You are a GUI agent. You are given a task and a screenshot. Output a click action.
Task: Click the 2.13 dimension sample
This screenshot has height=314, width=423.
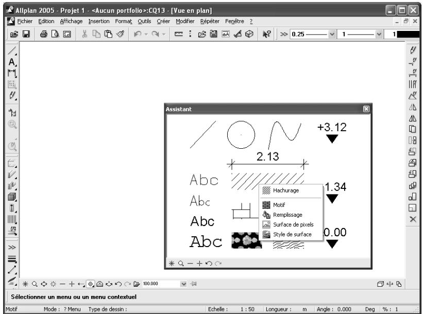267,160
